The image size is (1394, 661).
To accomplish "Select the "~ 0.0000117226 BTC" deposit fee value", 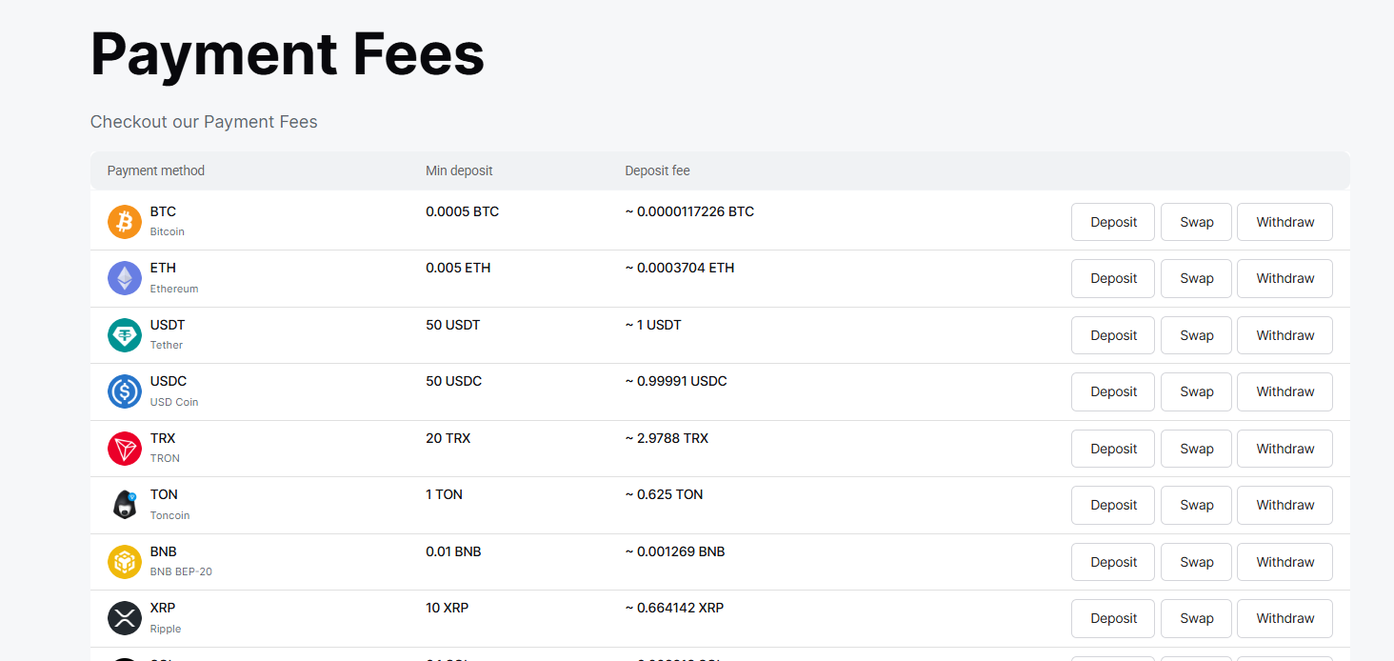I will click(689, 211).
